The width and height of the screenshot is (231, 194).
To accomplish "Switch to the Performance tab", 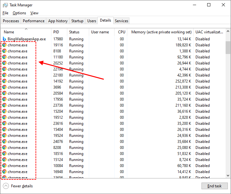I will coord(34,21).
